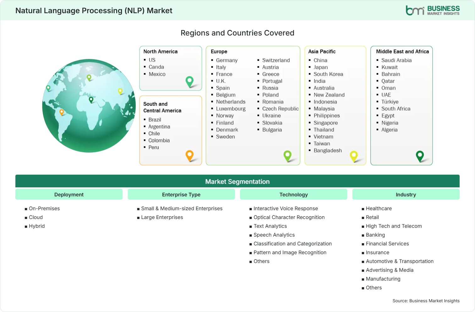This screenshot has width=475, height=312.
Task: Click the Business Market Insights logo
Action: point(433,10)
